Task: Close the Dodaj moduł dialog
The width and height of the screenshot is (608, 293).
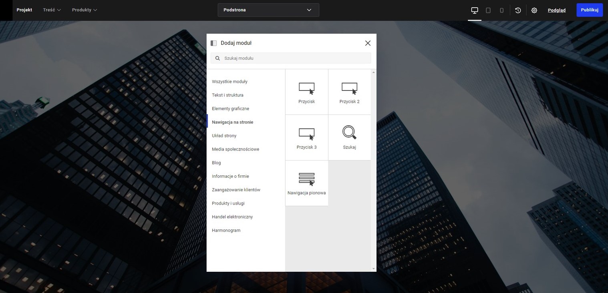Action: pos(368,43)
